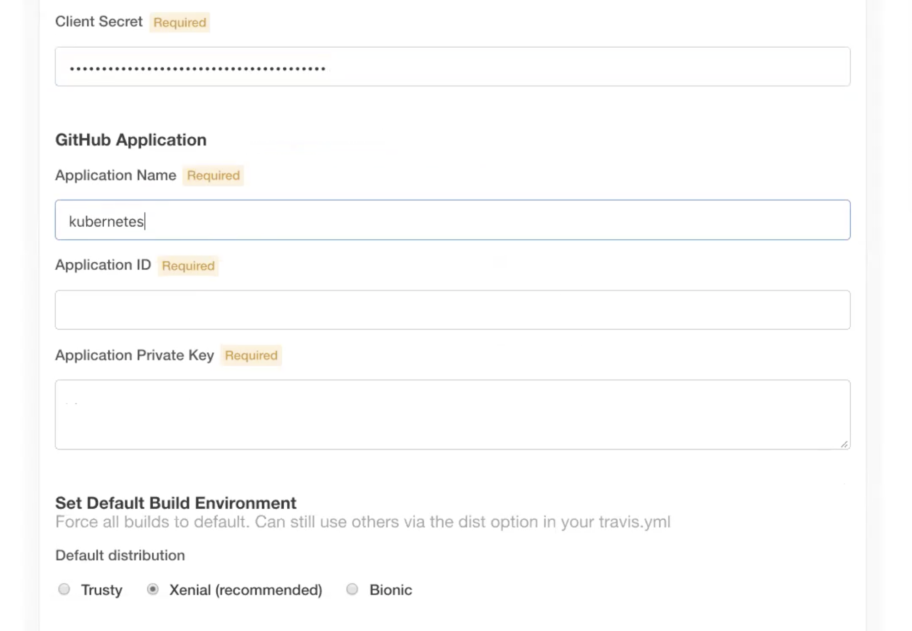
Task: Click the Private Key textarea resize handle
Action: coord(844,444)
